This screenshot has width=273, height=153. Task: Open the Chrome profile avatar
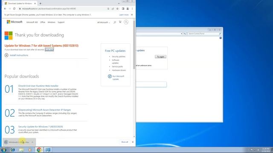point(128,8)
